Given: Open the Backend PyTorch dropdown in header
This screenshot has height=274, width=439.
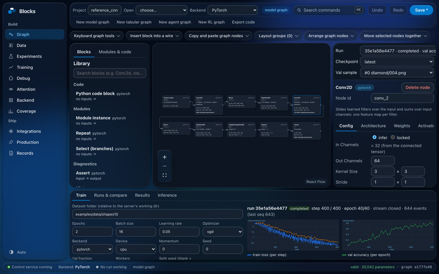Looking at the screenshot, I should coord(233,10).
